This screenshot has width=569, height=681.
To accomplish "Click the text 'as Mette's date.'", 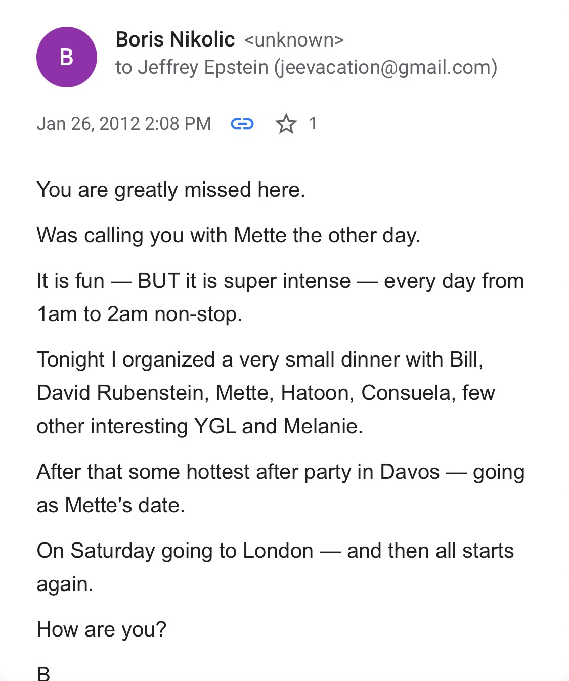I will pyautogui.click(x=111, y=505).
